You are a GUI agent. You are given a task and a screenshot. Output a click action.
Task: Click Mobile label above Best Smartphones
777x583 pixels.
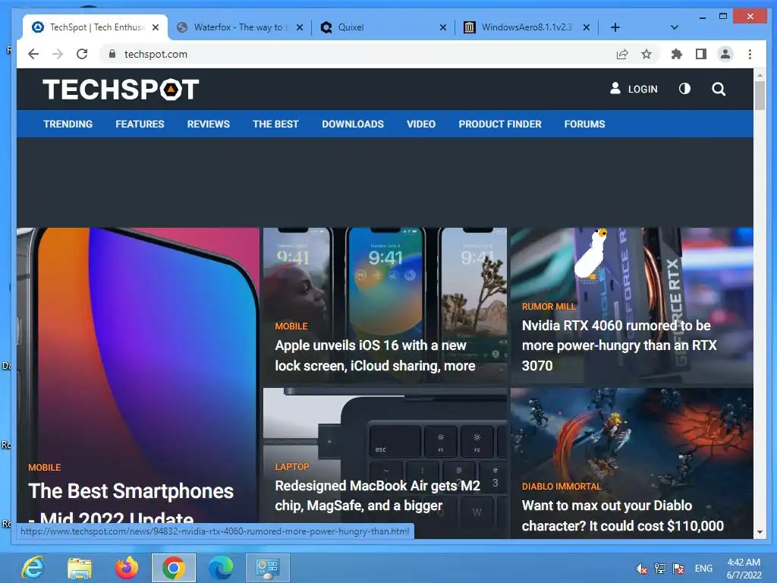point(45,468)
